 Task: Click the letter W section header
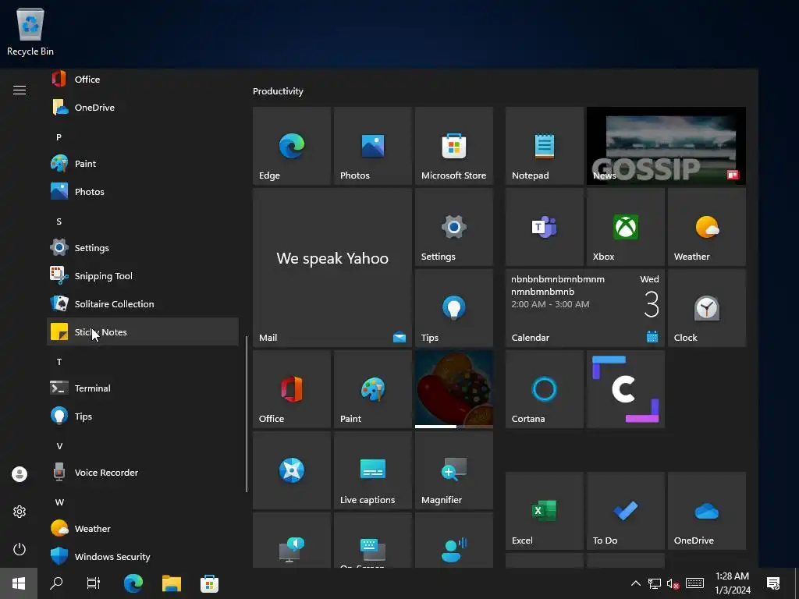(x=59, y=502)
